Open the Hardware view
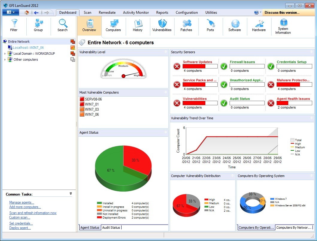This screenshot has height=241, width=317. tap(259, 25)
